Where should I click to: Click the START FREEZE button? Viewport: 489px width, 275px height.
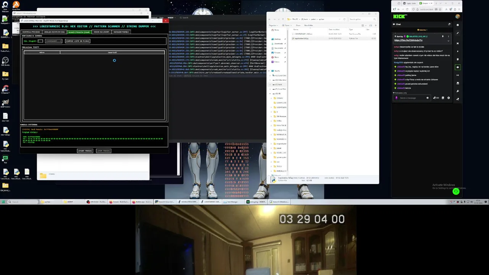(x=85, y=151)
